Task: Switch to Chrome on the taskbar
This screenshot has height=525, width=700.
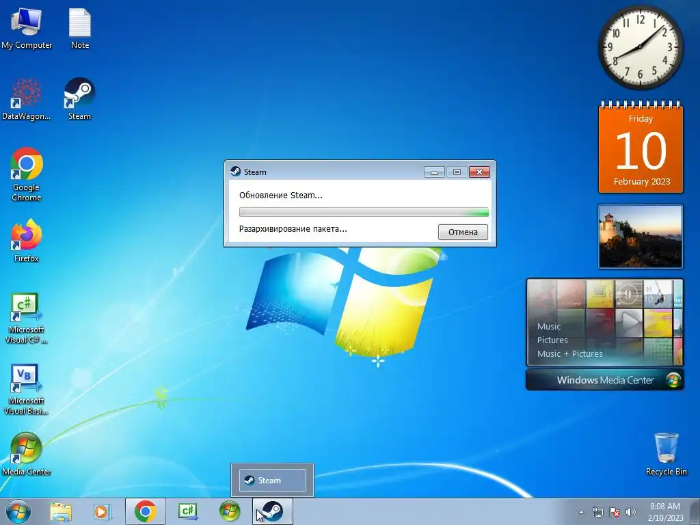Action: click(x=145, y=511)
